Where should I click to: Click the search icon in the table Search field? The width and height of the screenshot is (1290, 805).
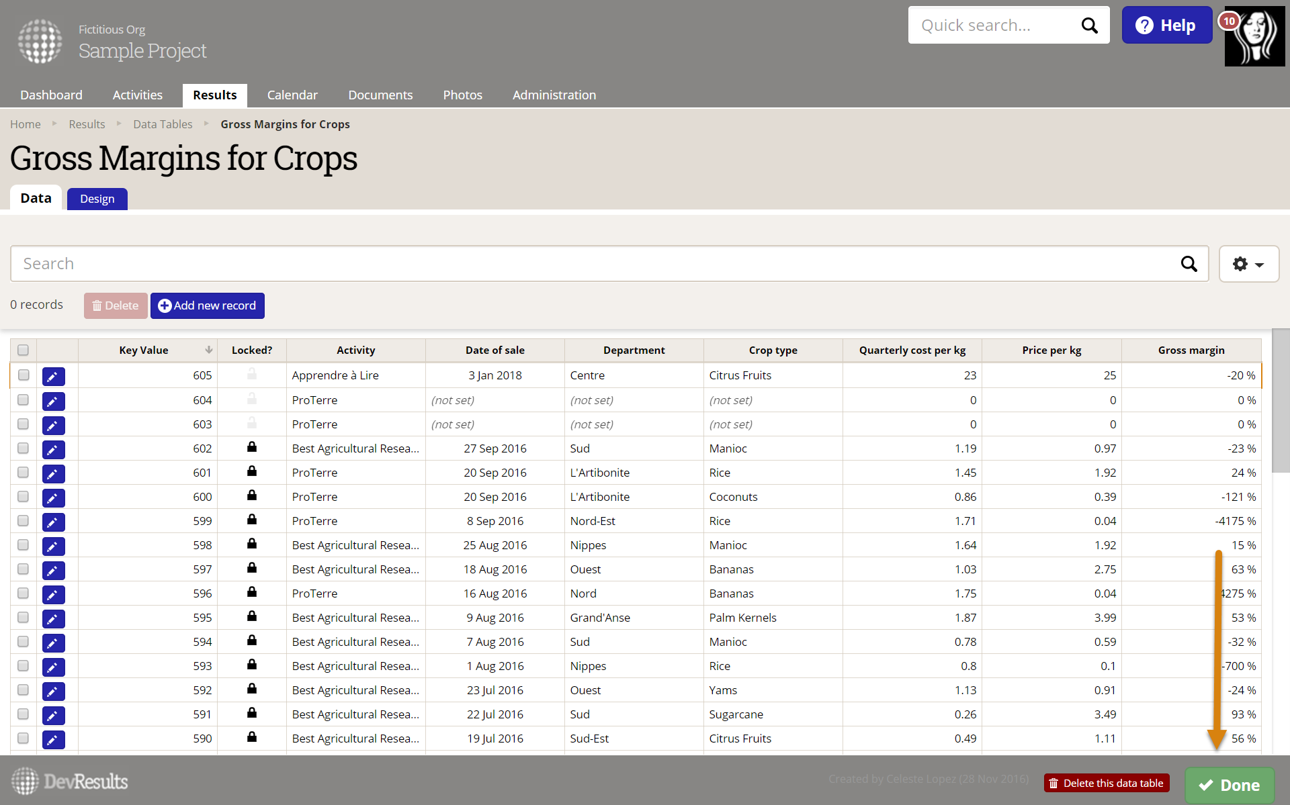[x=1189, y=264]
